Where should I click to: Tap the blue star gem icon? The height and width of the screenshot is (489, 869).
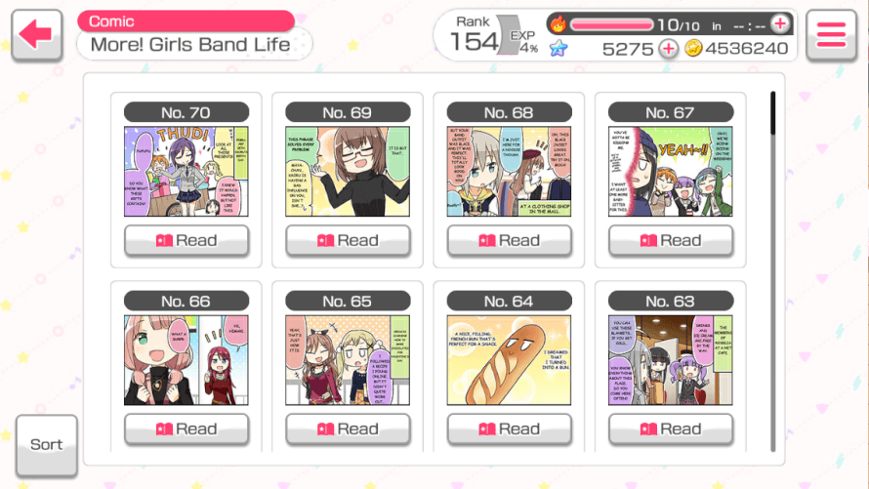[x=559, y=49]
